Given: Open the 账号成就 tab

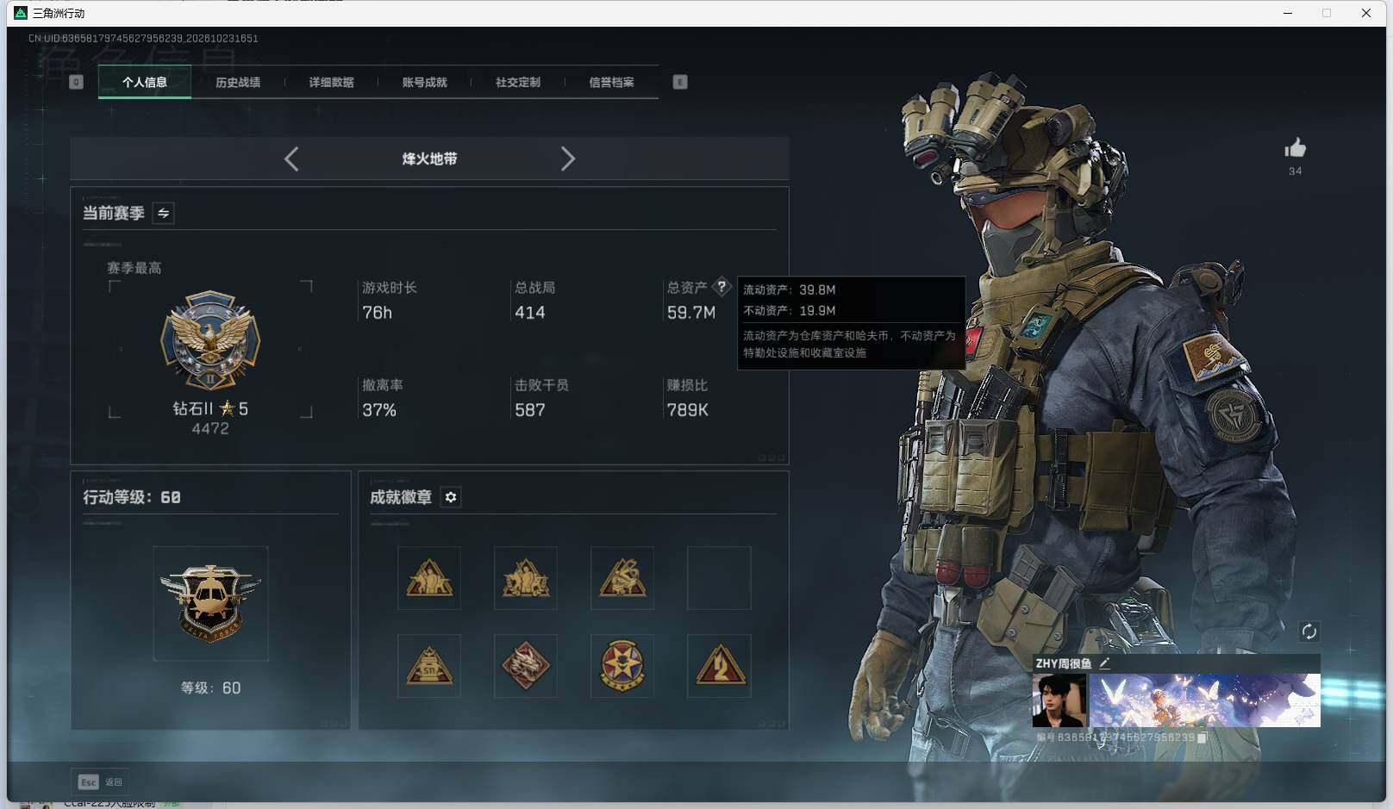Looking at the screenshot, I should coord(424,82).
